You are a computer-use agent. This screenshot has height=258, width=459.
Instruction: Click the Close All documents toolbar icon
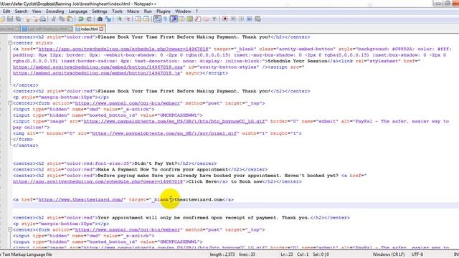click(35, 19)
